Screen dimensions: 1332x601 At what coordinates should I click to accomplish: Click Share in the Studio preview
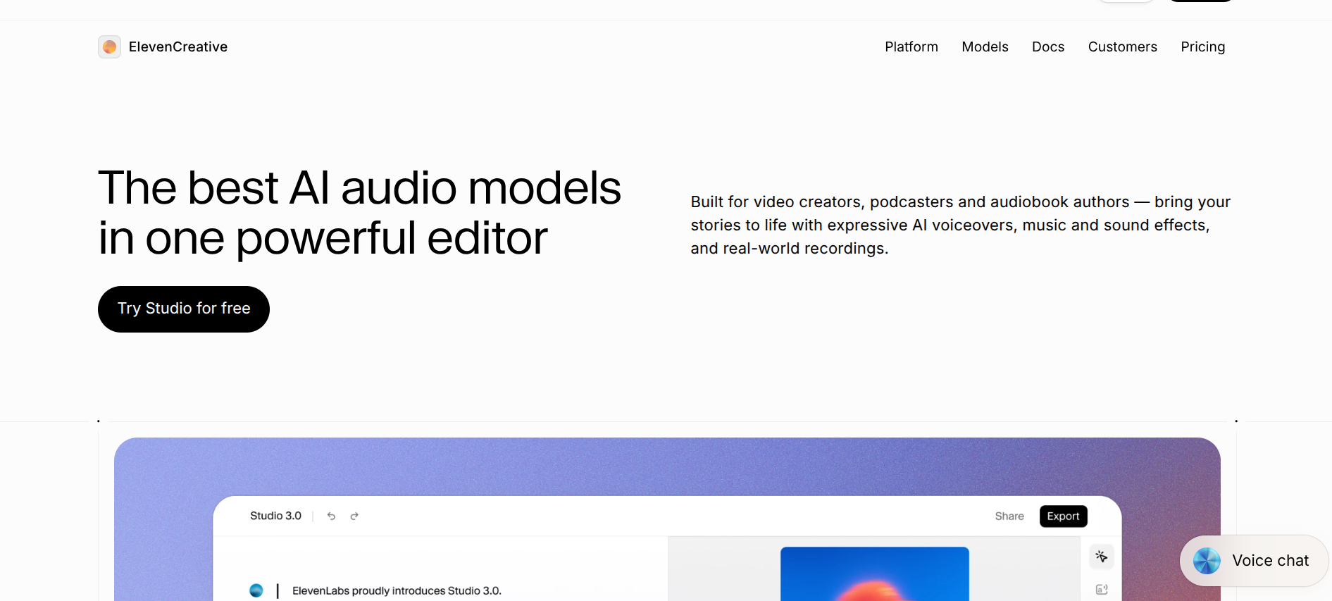1009,516
